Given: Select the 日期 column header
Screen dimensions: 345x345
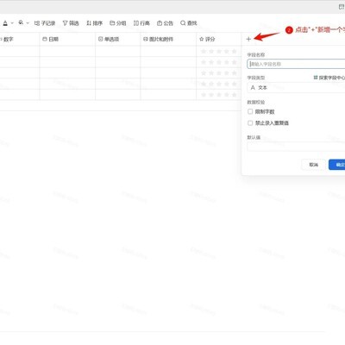Looking at the screenshot, I should click(67, 39).
